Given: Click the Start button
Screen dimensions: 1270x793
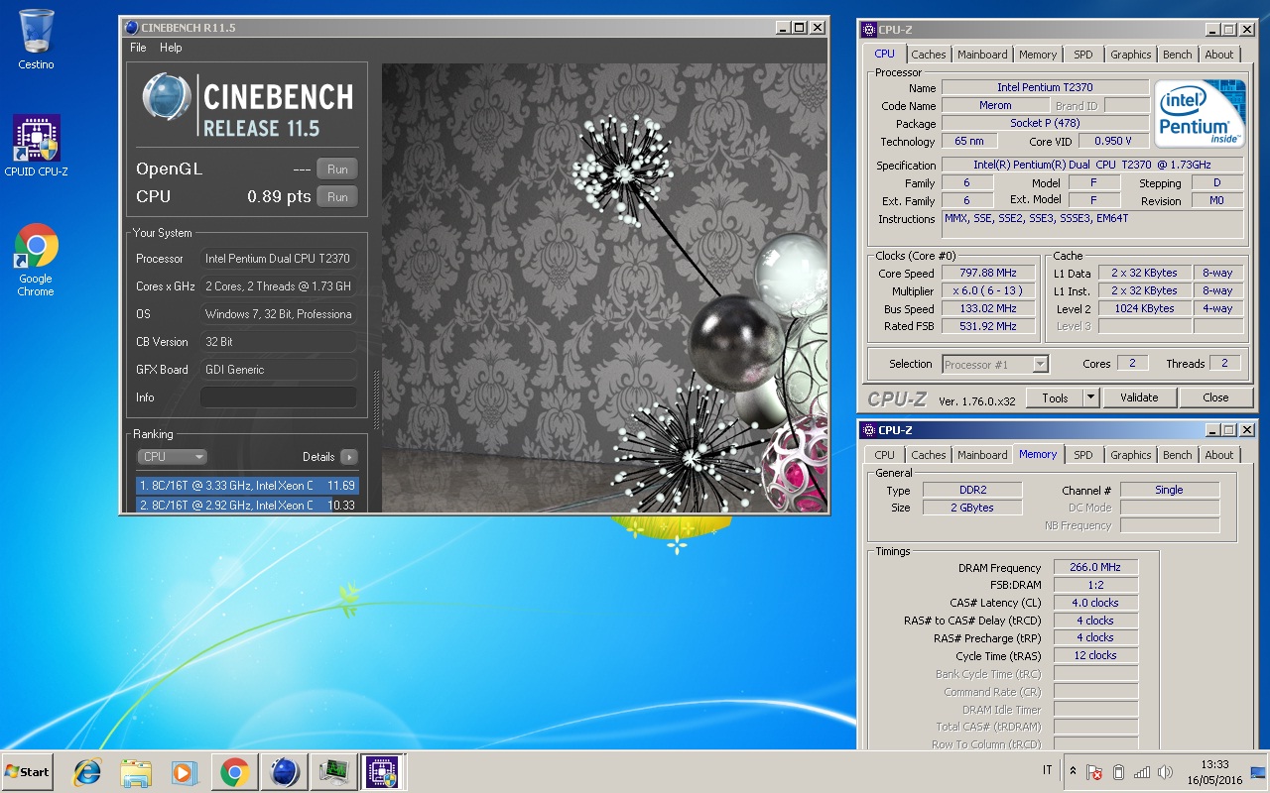Looking at the screenshot, I should 27,772.
